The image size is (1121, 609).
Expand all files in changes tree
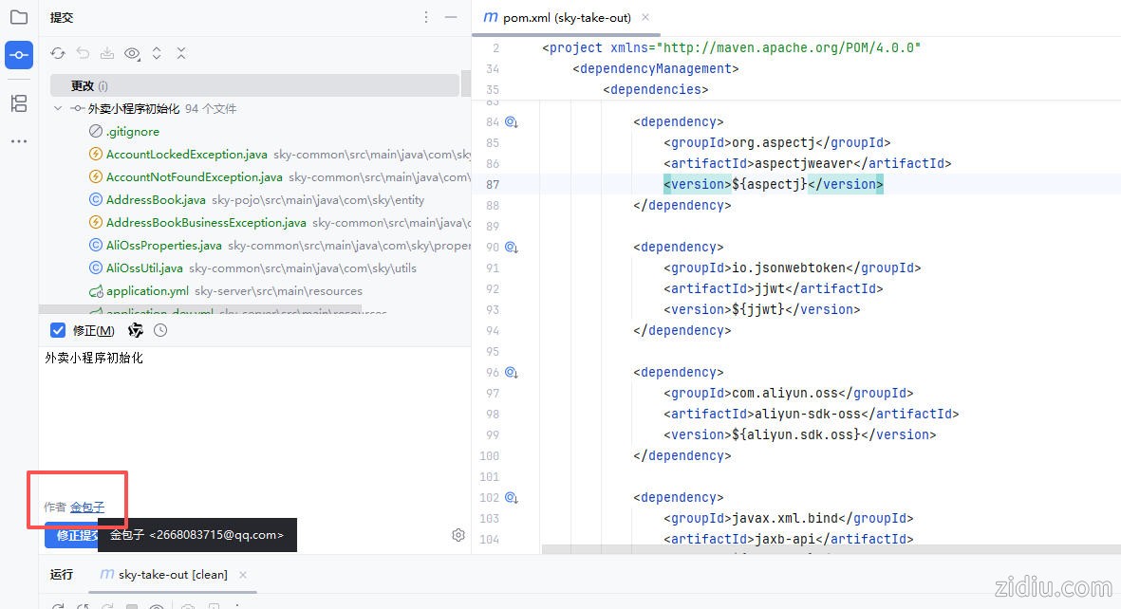tap(157, 54)
